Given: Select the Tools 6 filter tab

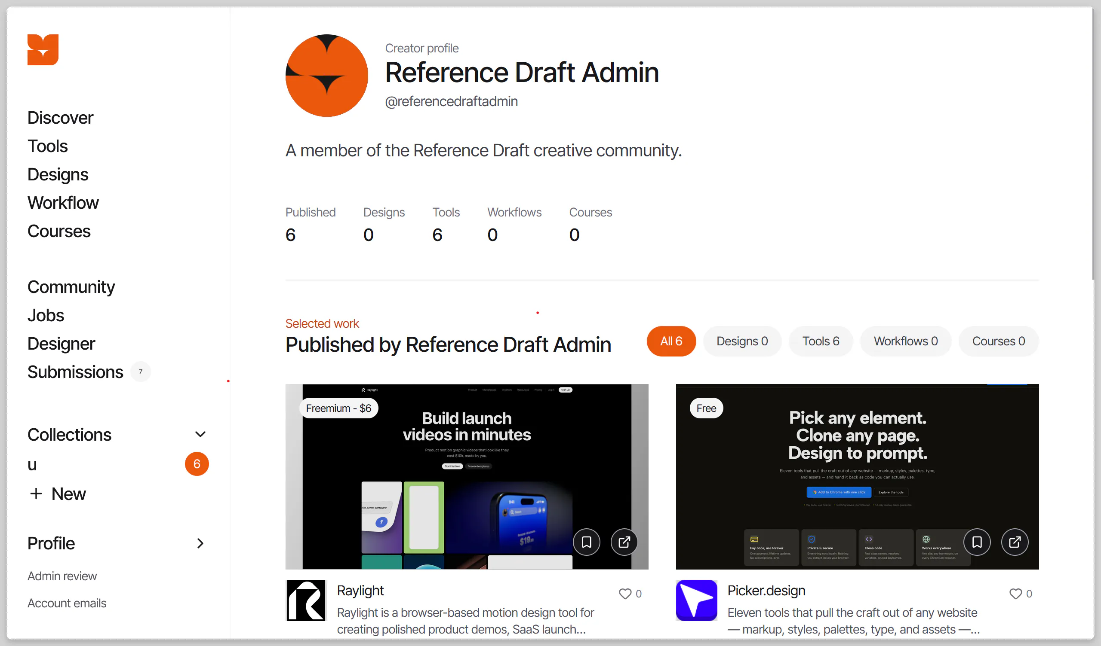Looking at the screenshot, I should (821, 341).
